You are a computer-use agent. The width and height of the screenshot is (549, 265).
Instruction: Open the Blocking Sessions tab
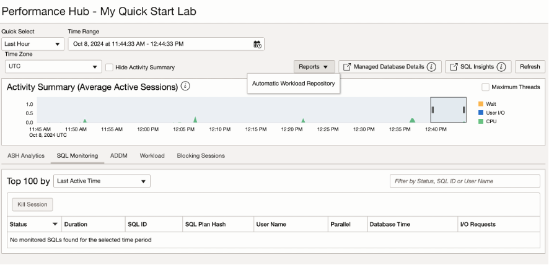pyautogui.click(x=201, y=155)
